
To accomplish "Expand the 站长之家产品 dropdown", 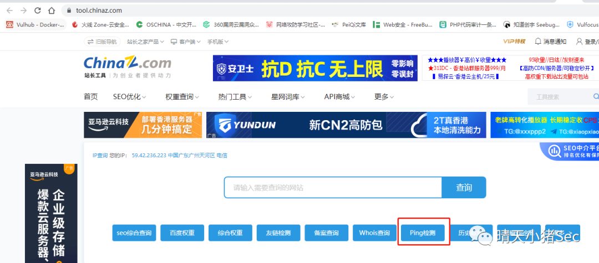I will tap(145, 42).
